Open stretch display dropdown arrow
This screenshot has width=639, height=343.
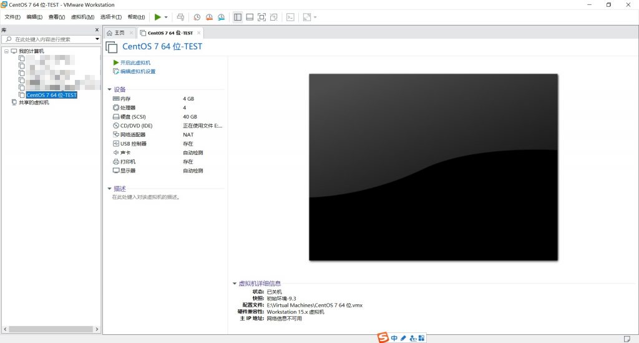[315, 17]
